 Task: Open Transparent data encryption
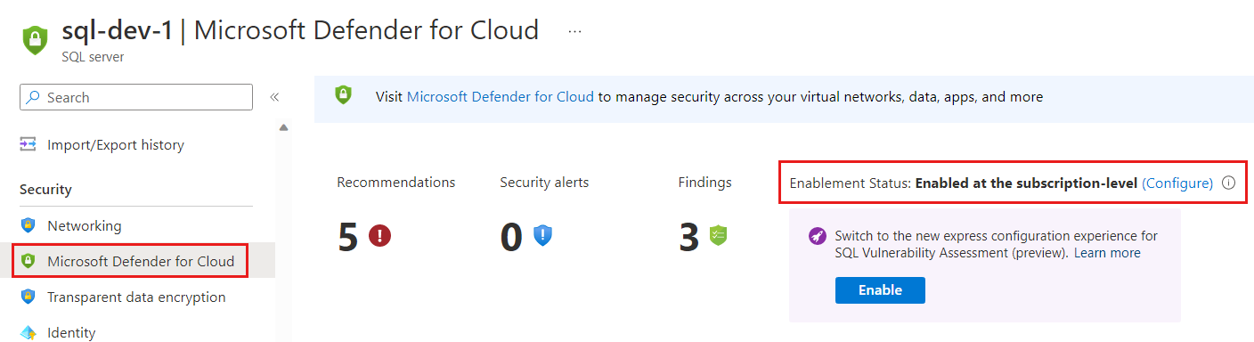tap(136, 297)
